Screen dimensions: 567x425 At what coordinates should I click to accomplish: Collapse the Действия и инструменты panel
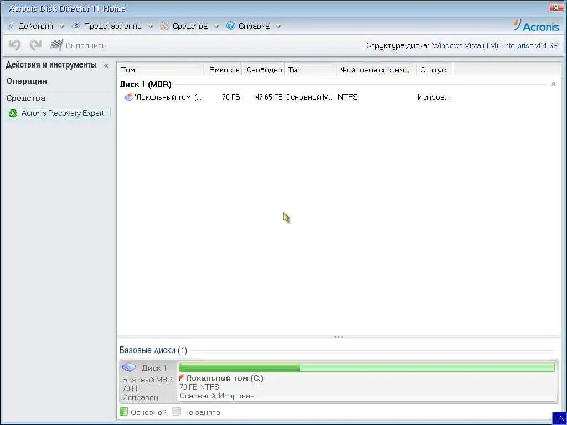click(x=106, y=66)
